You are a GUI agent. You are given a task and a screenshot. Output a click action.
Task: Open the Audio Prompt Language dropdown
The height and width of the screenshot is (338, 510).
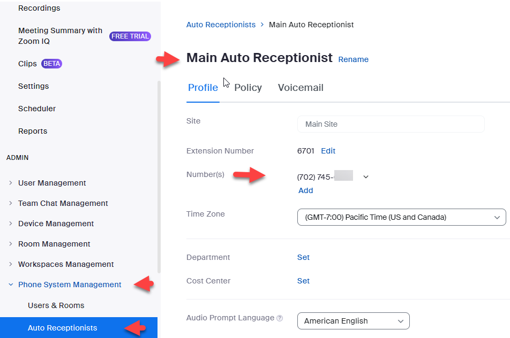coord(353,321)
